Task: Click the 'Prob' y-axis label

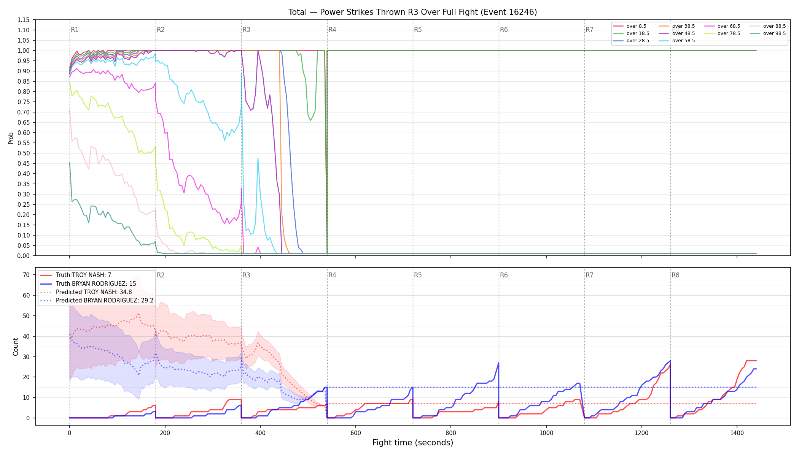Action: (11, 138)
